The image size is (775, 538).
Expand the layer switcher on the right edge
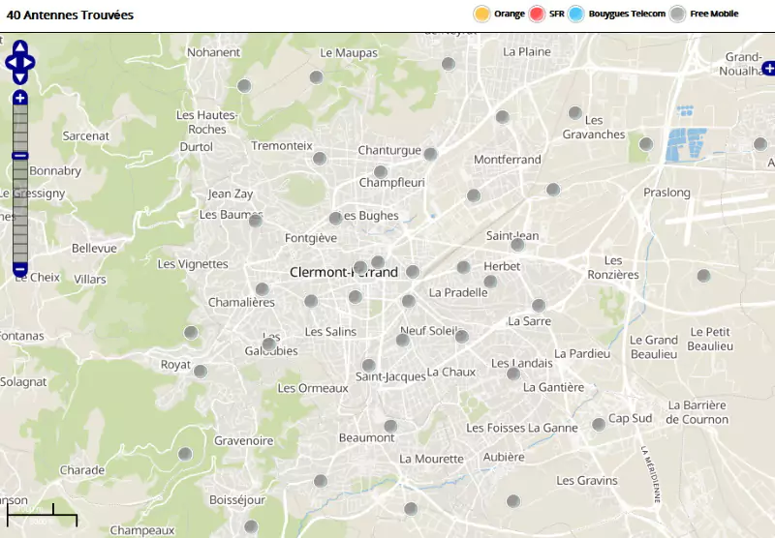(768, 68)
